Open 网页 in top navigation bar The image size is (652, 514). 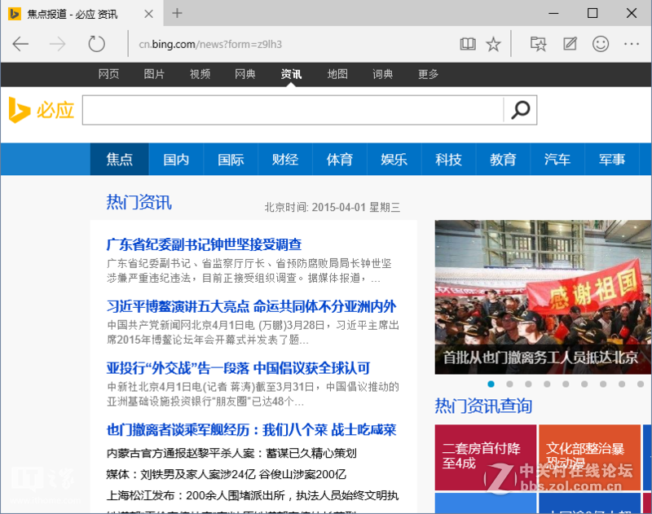coord(108,74)
